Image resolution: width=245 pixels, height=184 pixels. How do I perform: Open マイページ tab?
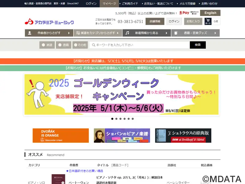point(109,4)
